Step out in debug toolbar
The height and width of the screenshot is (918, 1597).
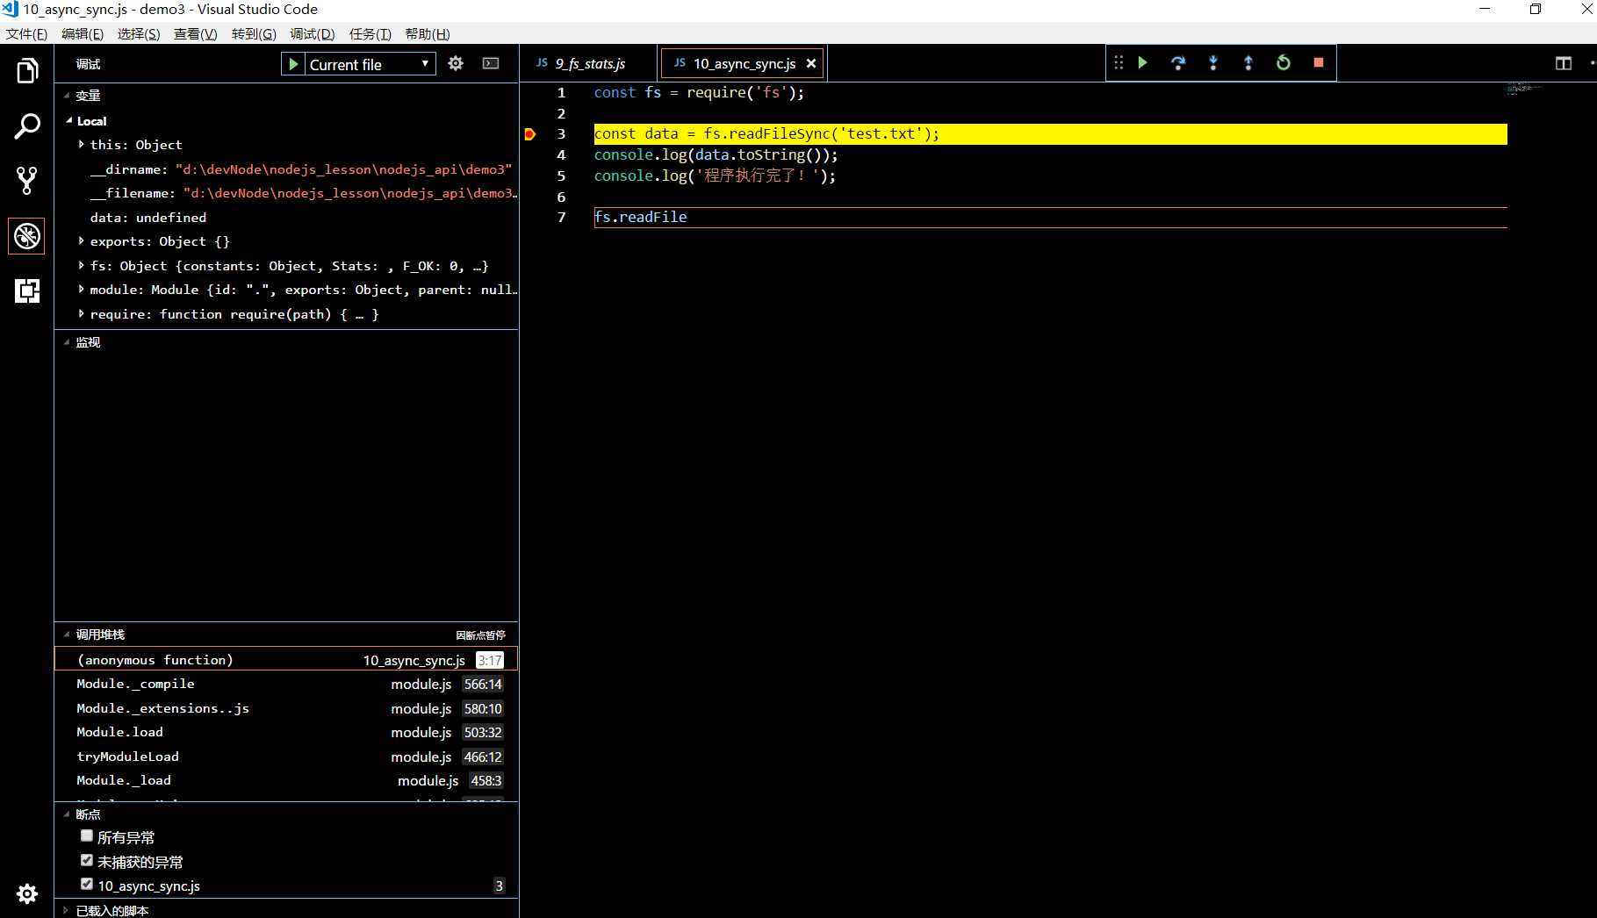click(1248, 62)
